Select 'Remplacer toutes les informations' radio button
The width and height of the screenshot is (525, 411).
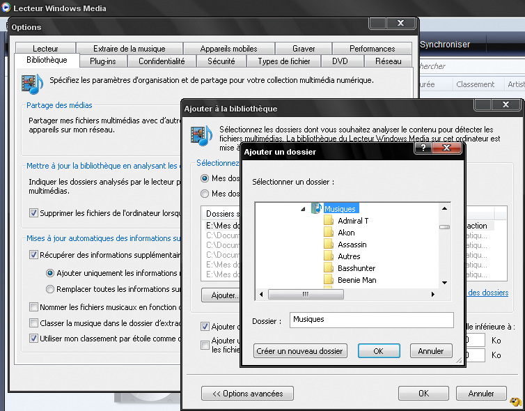point(50,288)
